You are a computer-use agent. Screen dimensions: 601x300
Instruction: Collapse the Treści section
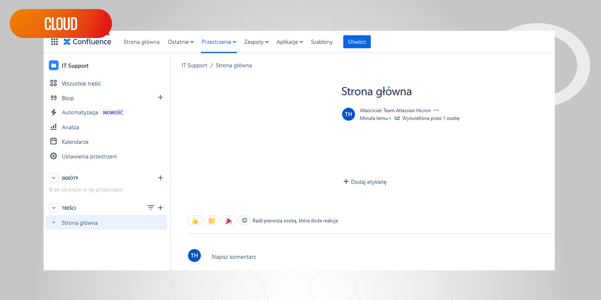tap(54, 208)
